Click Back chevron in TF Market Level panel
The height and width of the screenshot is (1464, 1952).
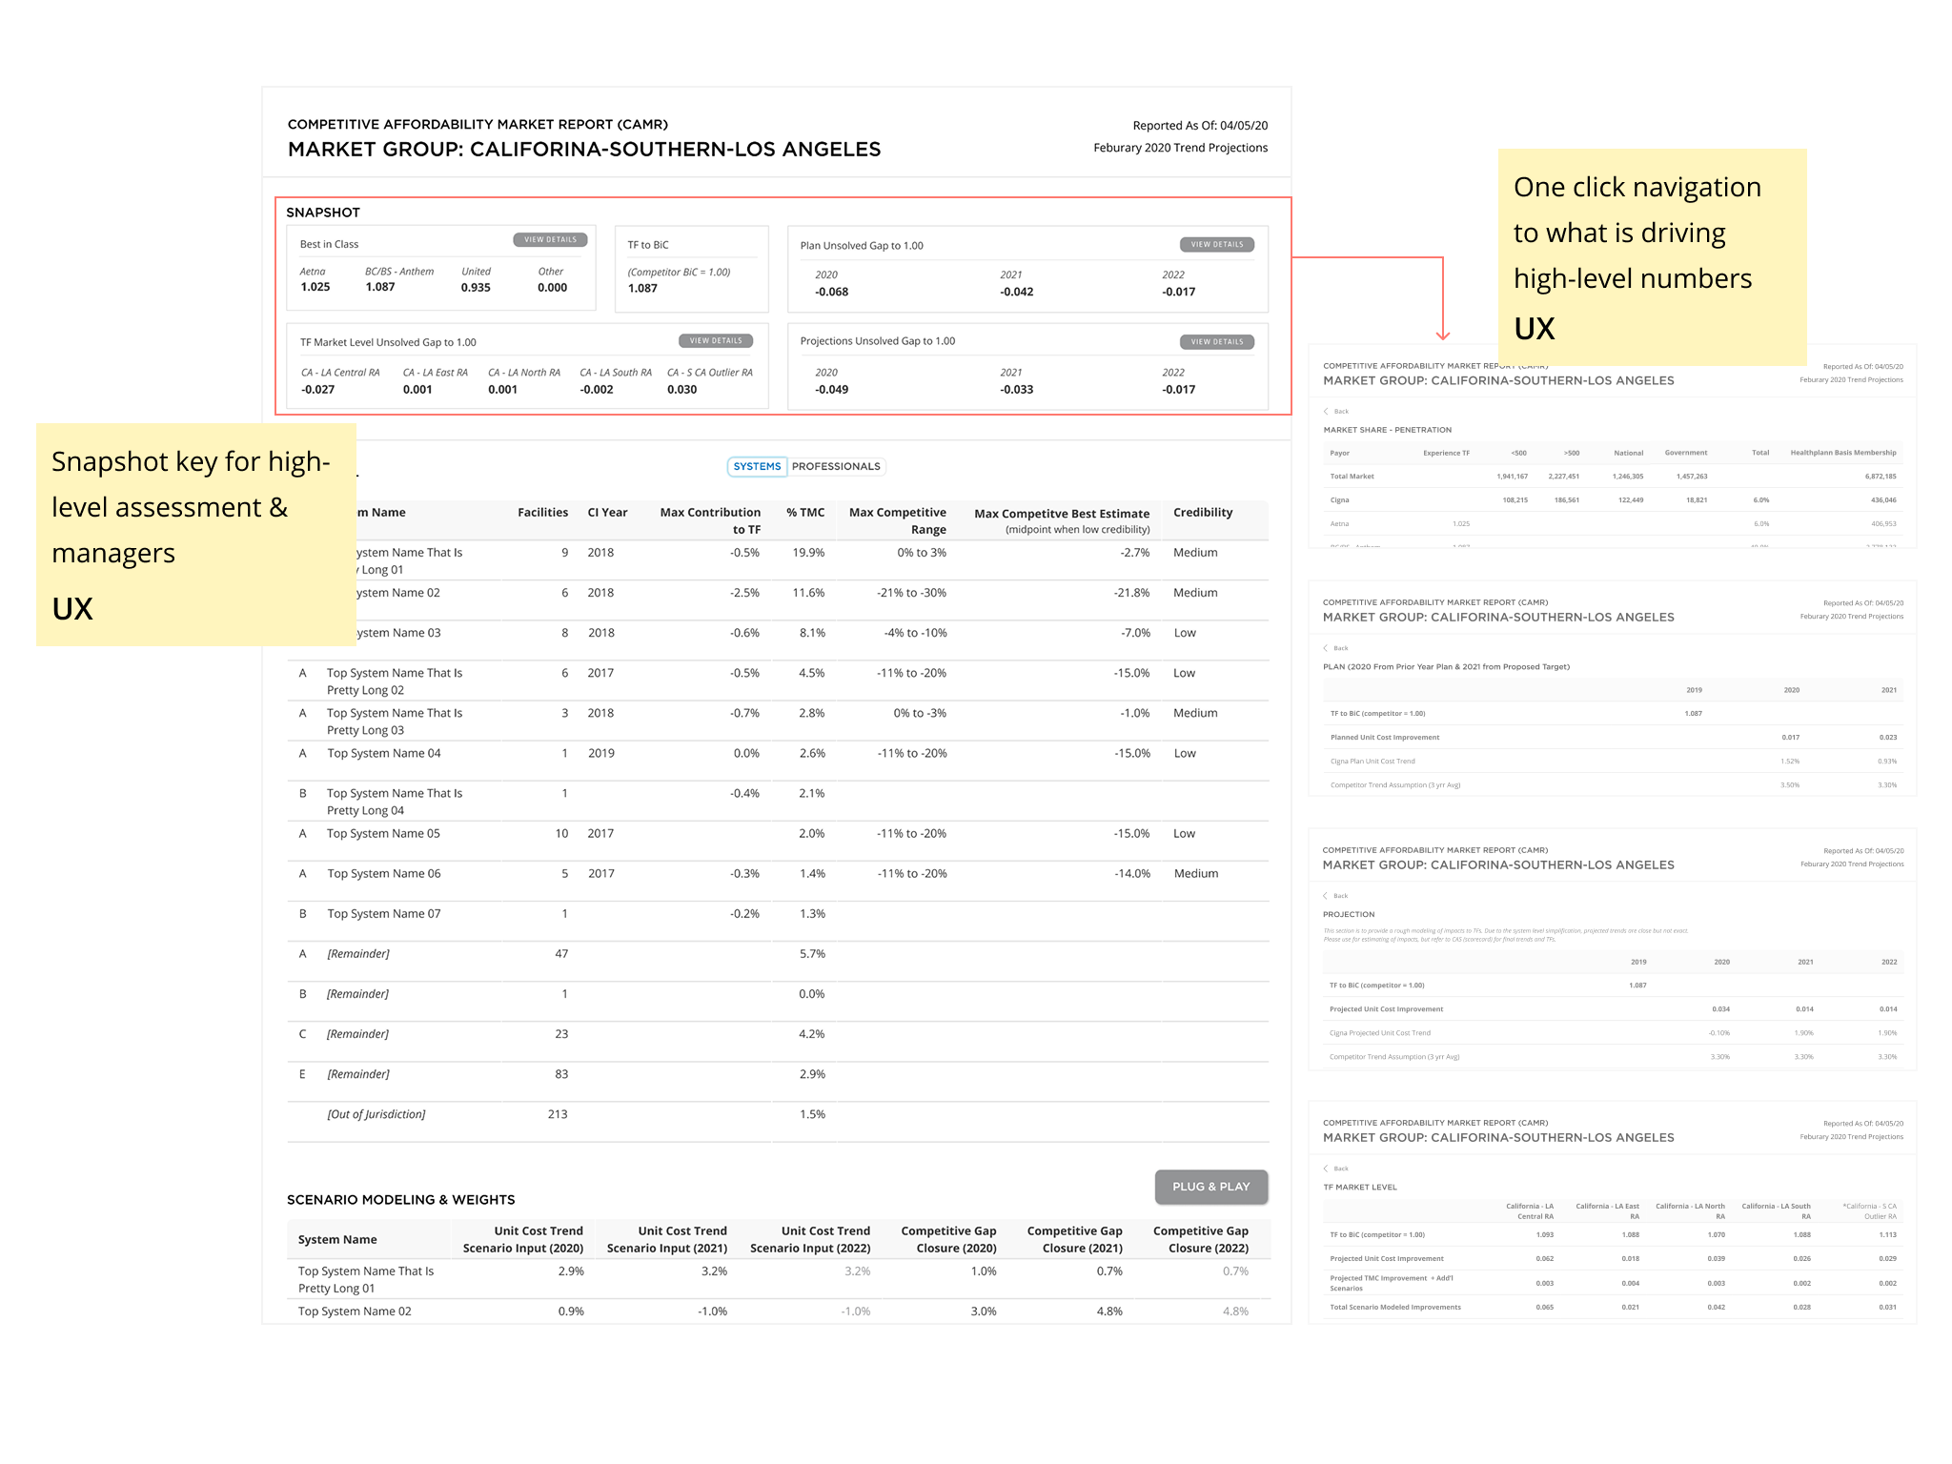click(x=1326, y=1169)
